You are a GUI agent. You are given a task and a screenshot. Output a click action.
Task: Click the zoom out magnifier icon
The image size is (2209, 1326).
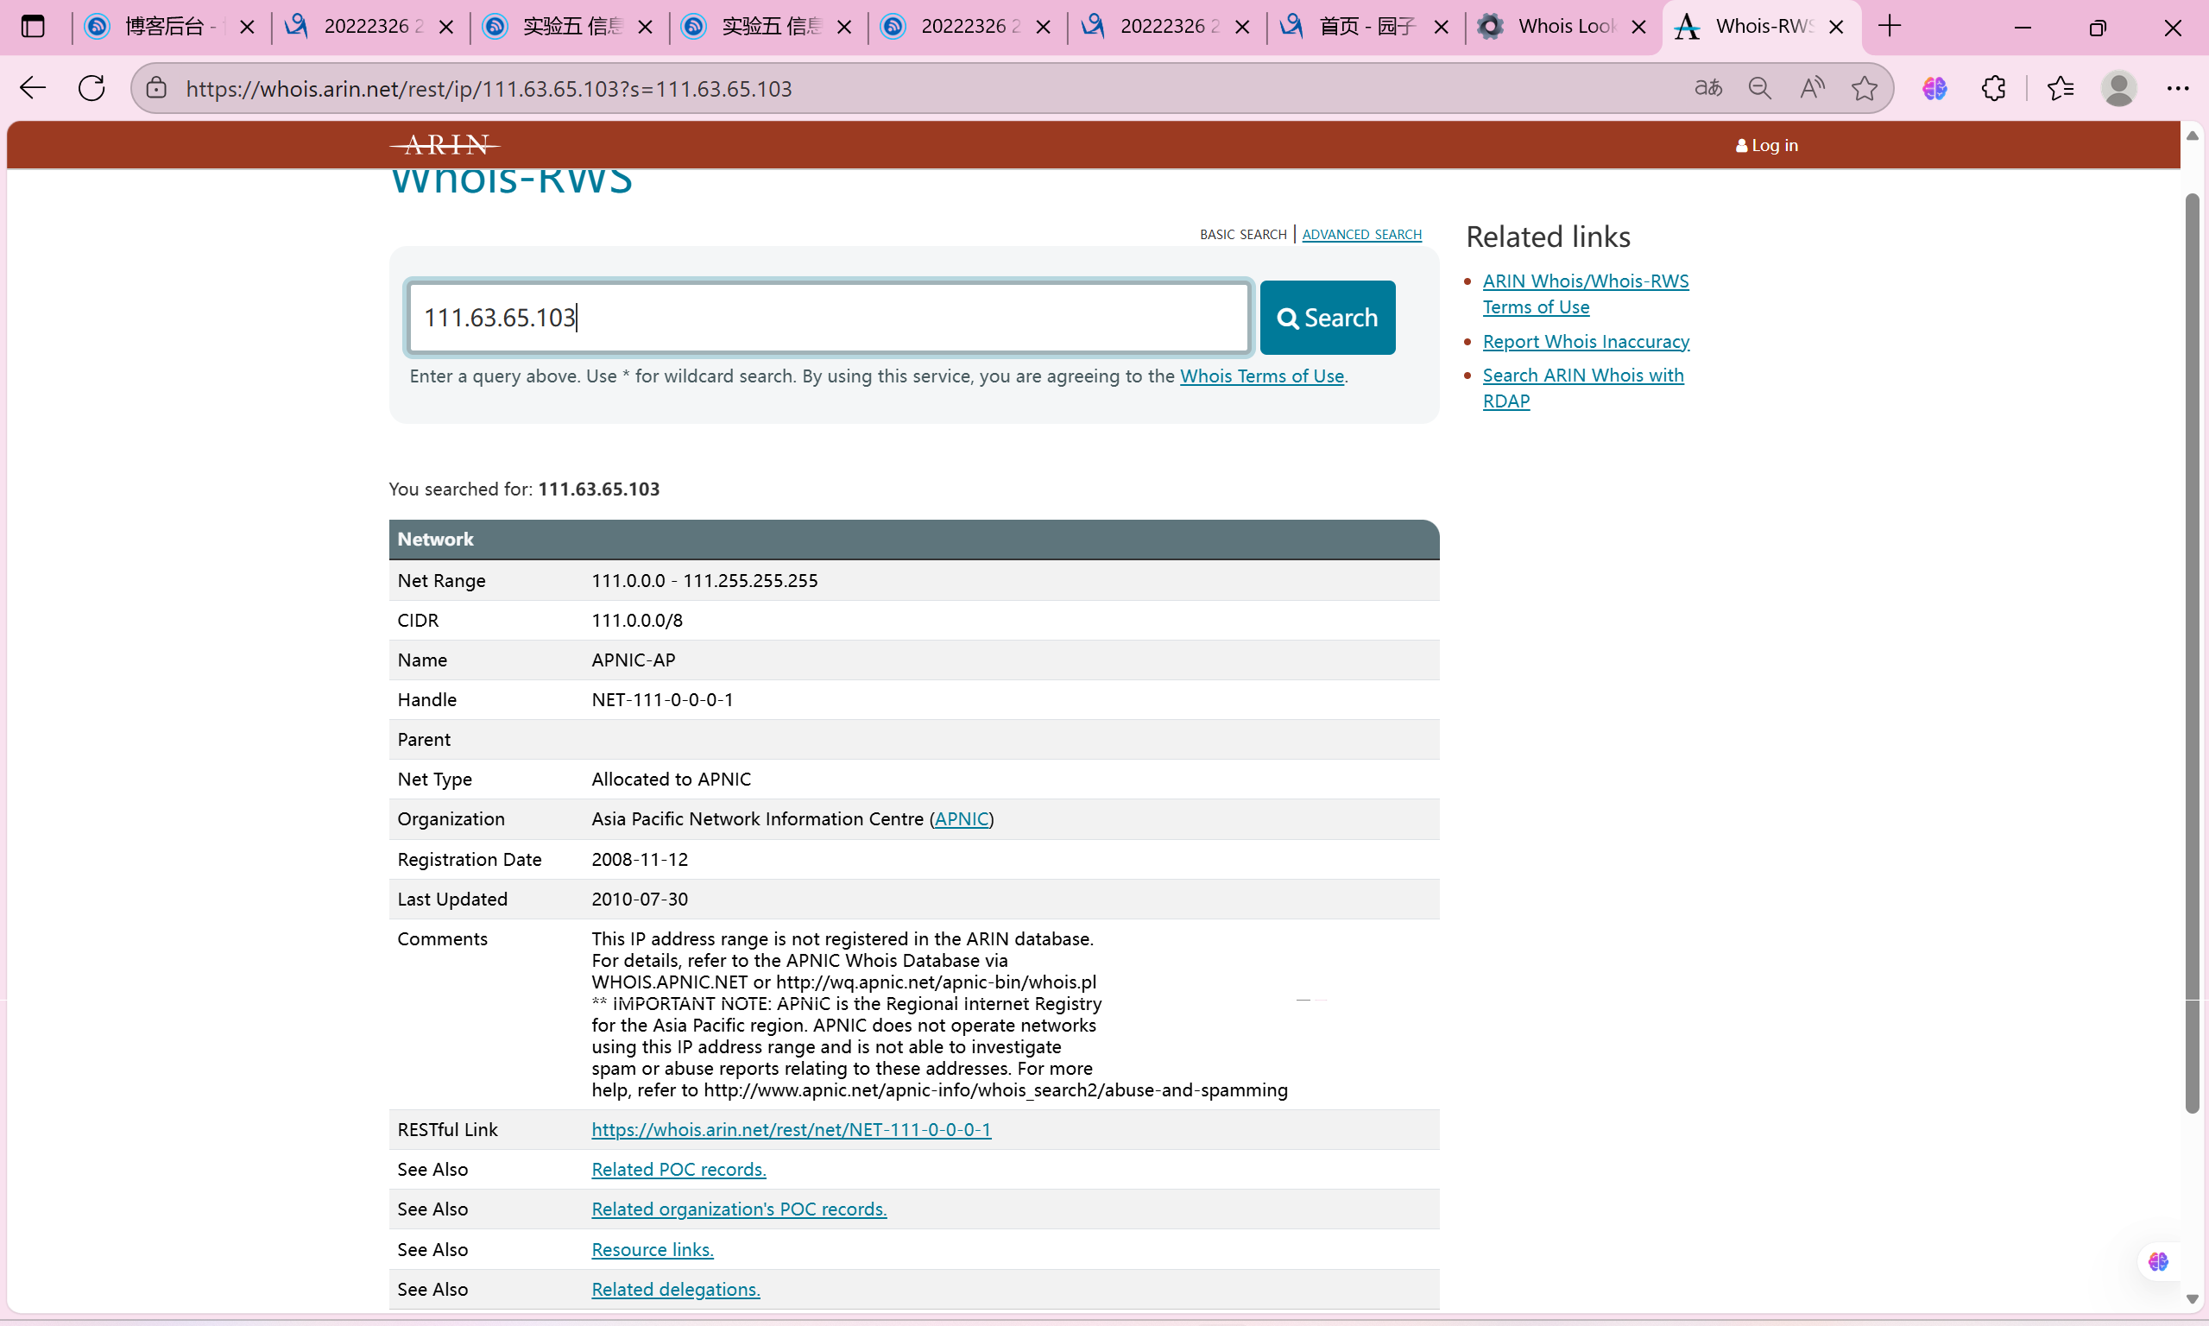click(1760, 87)
